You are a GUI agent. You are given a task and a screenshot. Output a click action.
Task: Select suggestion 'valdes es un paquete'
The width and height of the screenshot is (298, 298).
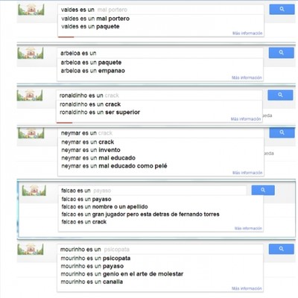(90, 27)
